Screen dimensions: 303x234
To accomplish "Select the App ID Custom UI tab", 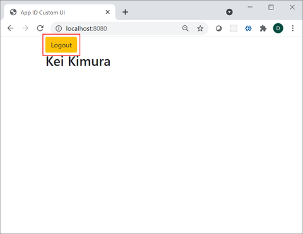I will (59, 12).
